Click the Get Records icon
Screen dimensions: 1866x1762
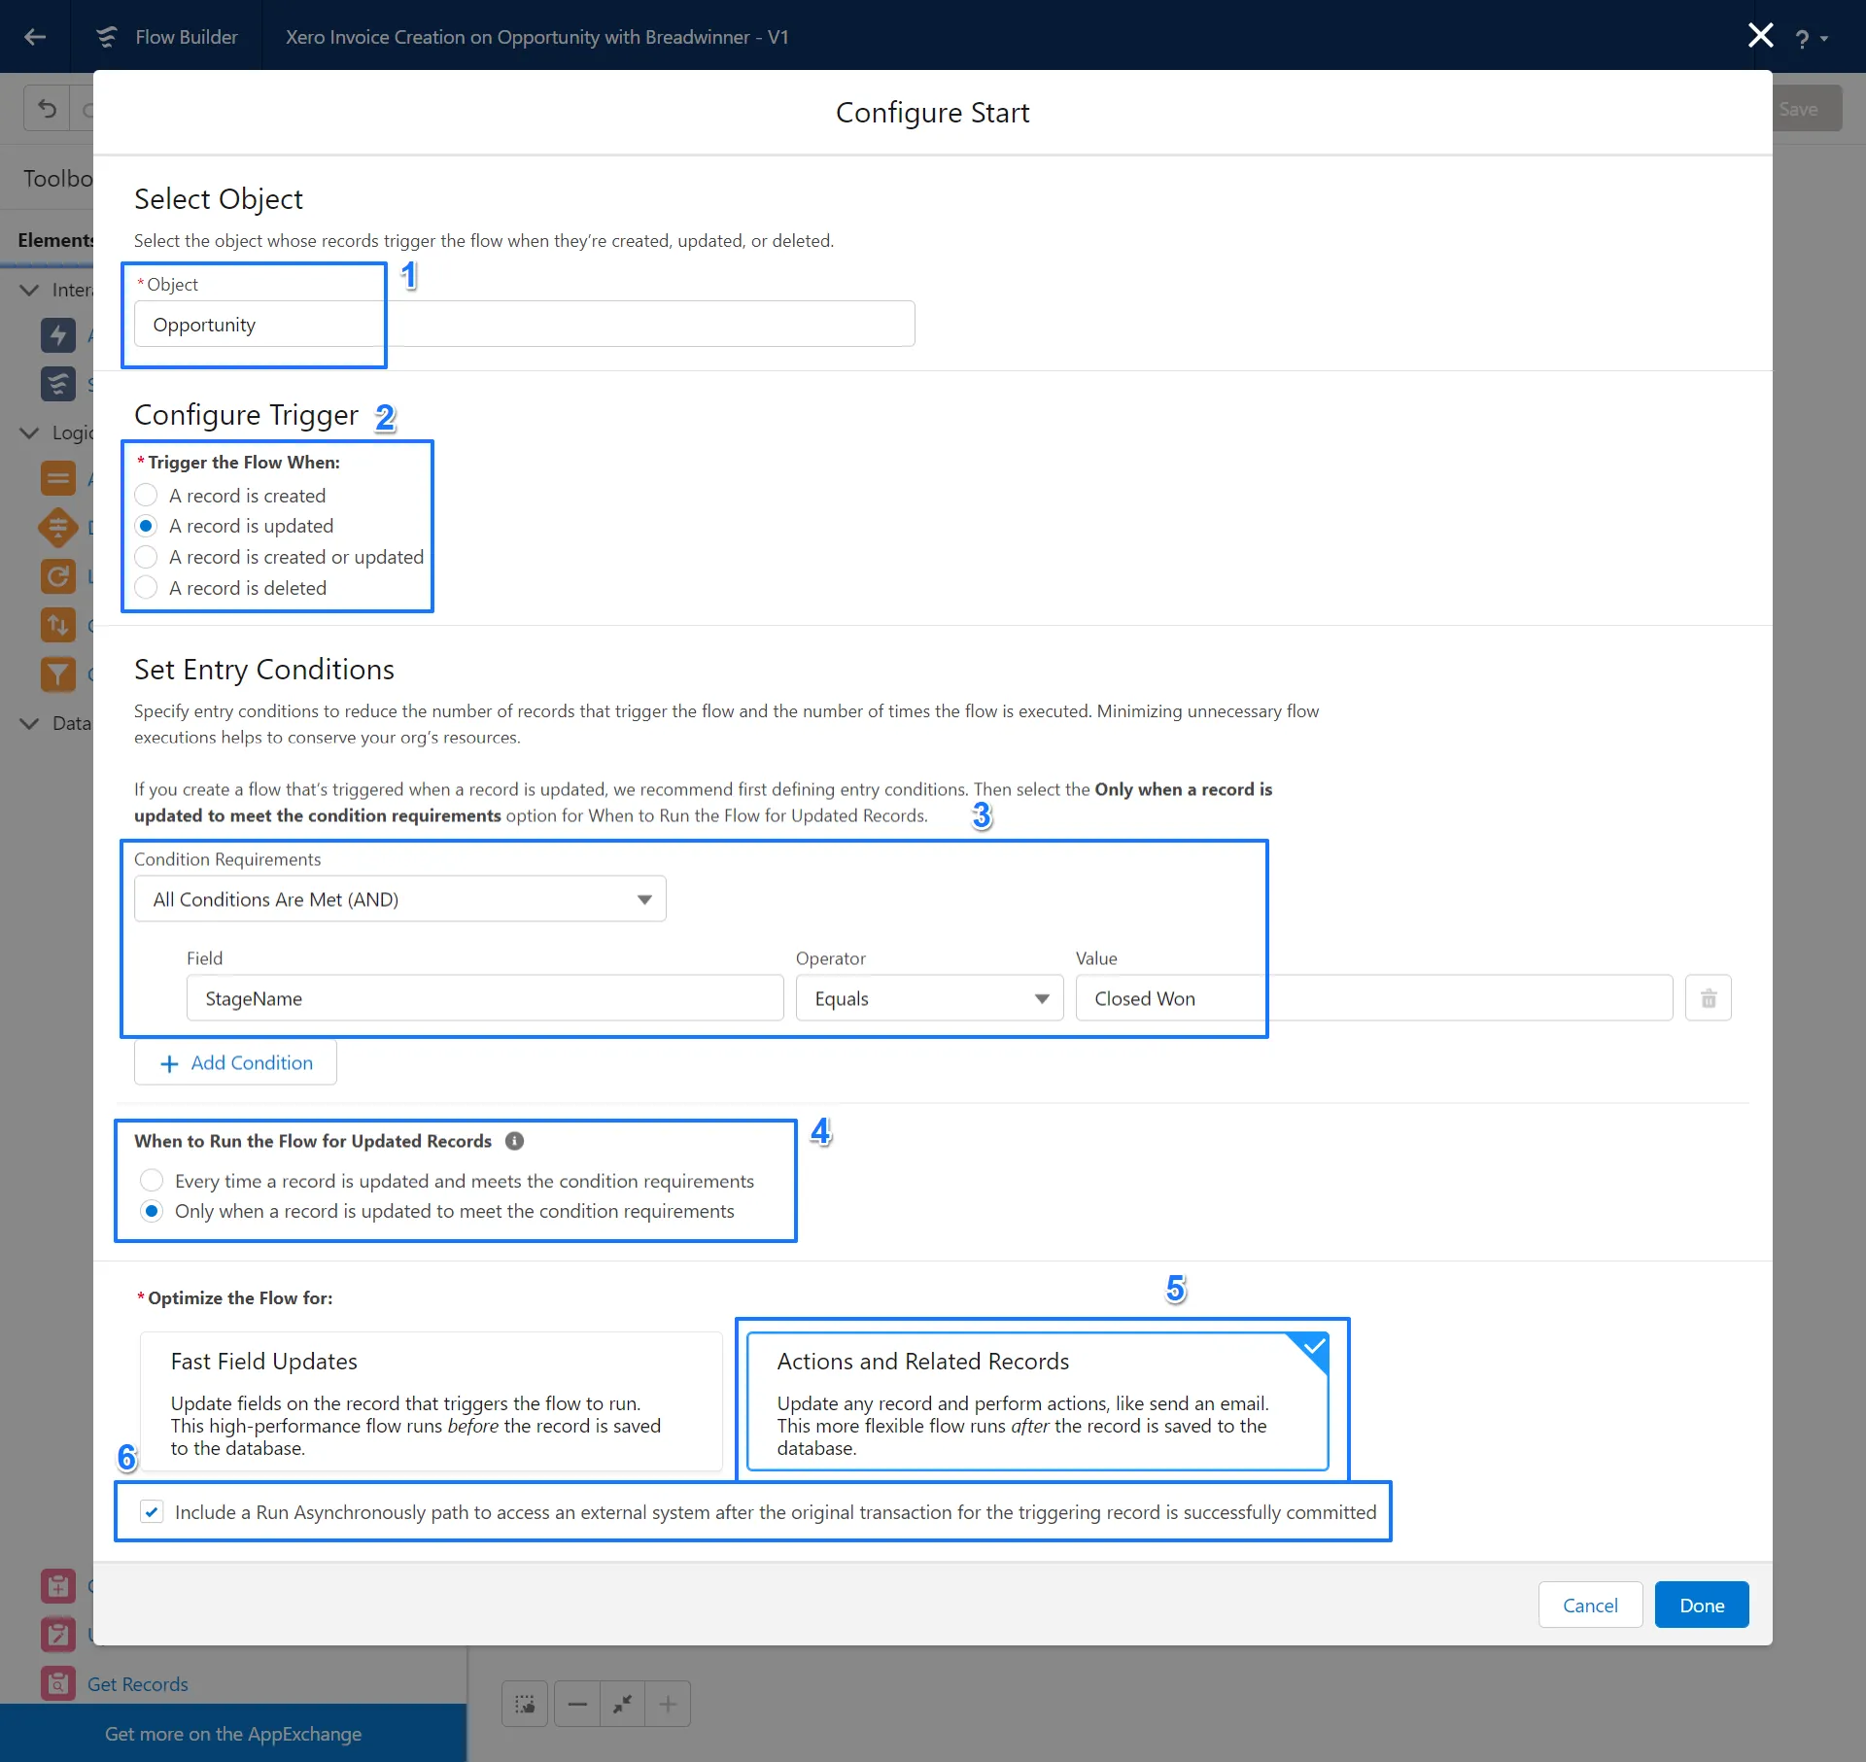tap(58, 1683)
